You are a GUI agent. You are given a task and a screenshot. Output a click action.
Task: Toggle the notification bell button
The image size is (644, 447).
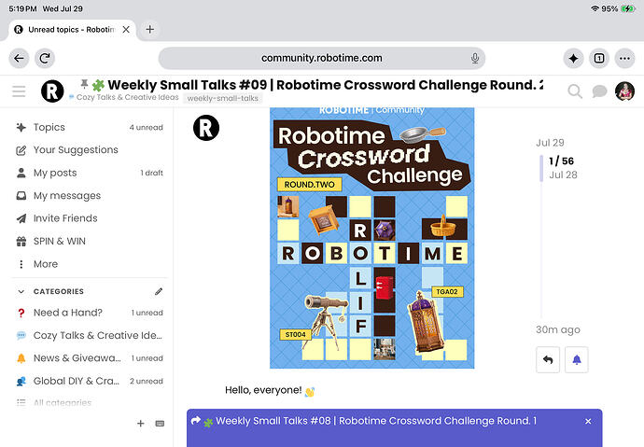coord(577,359)
